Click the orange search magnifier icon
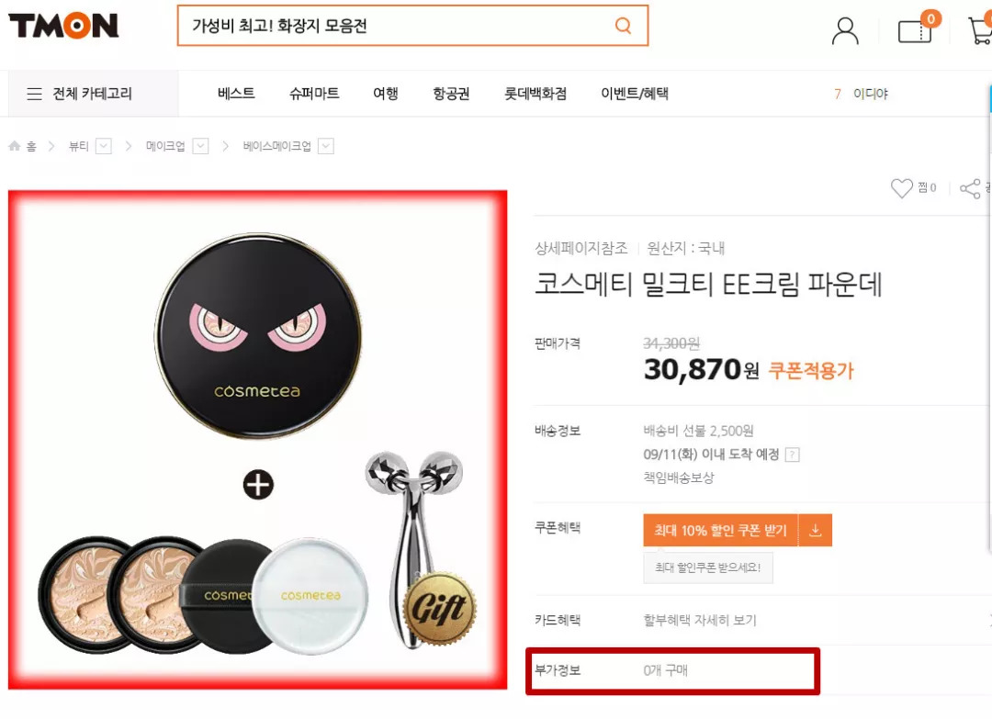 tap(623, 27)
